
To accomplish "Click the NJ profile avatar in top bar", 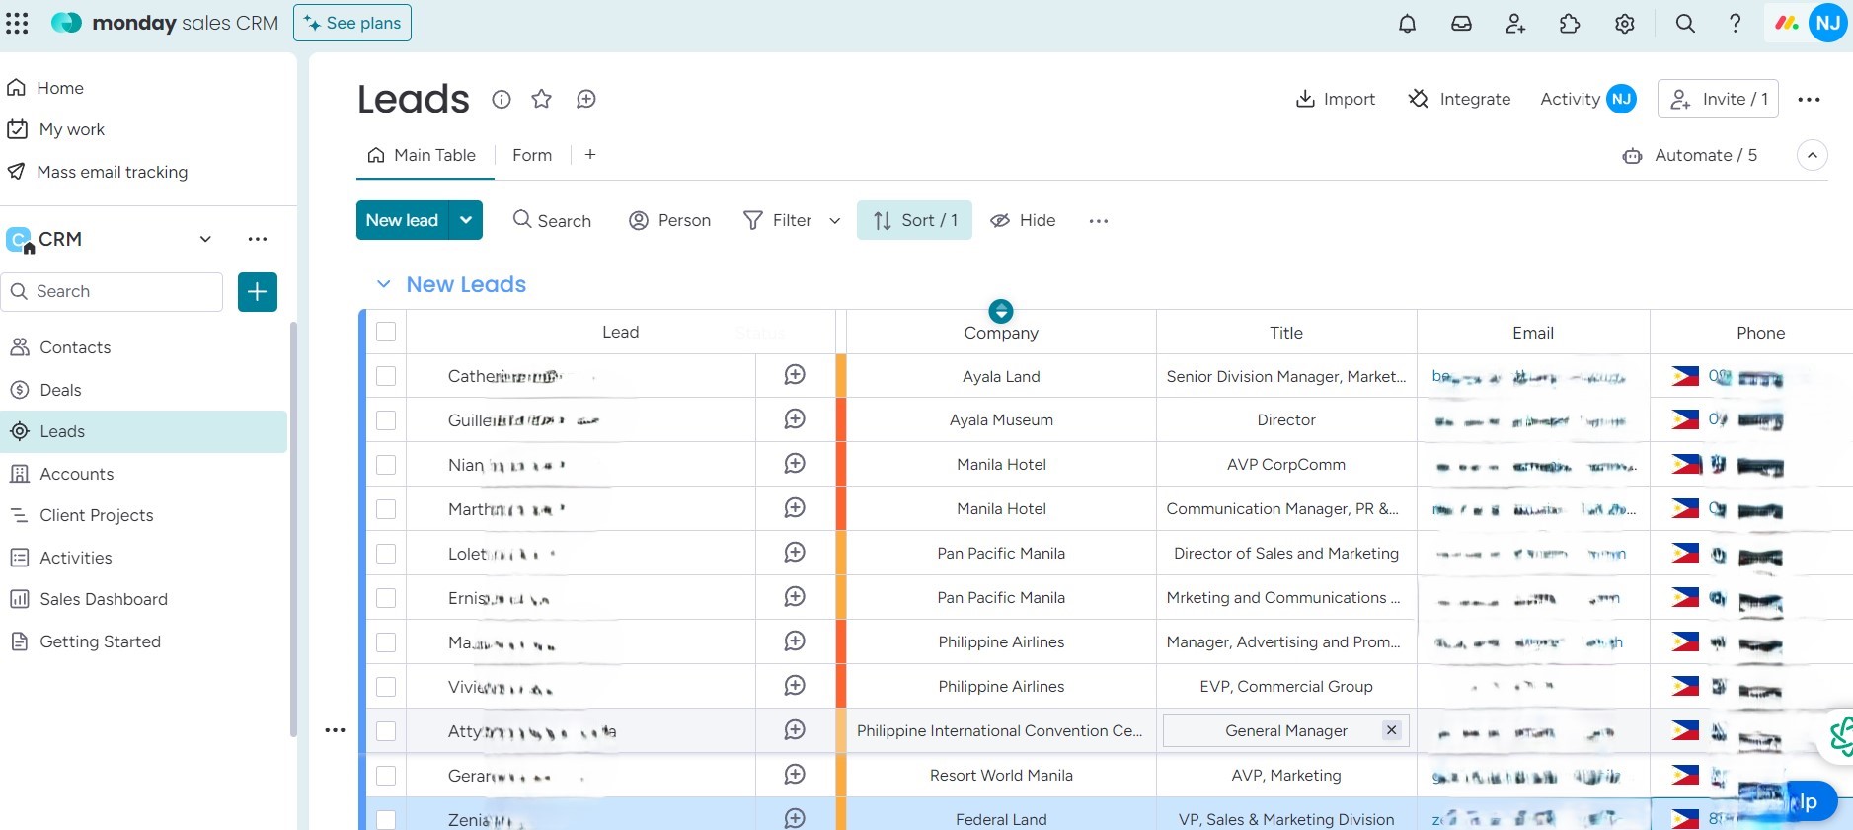I will 1828,23.
